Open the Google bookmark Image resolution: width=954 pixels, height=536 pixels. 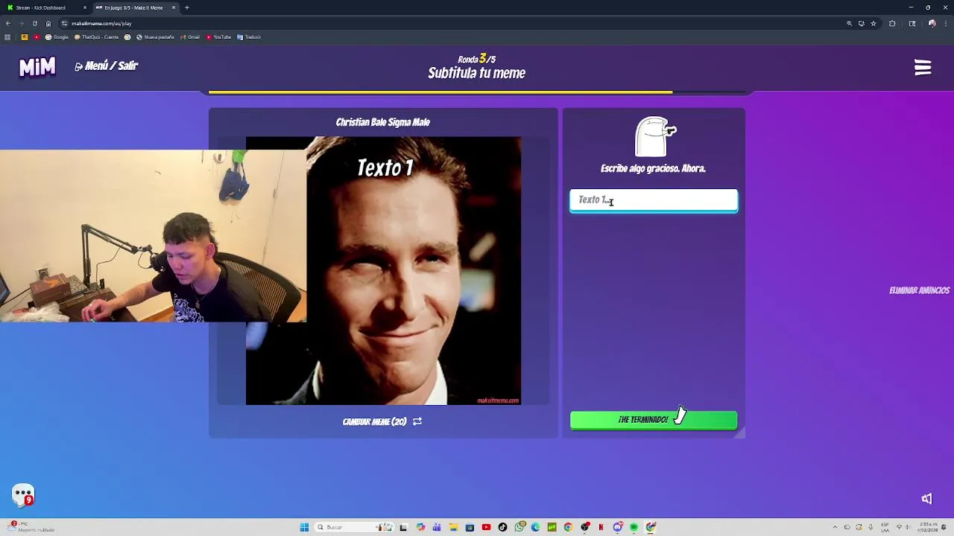point(57,37)
